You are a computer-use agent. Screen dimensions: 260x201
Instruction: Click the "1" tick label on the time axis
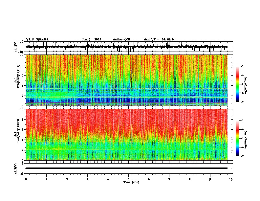pyautogui.click(x=46, y=179)
